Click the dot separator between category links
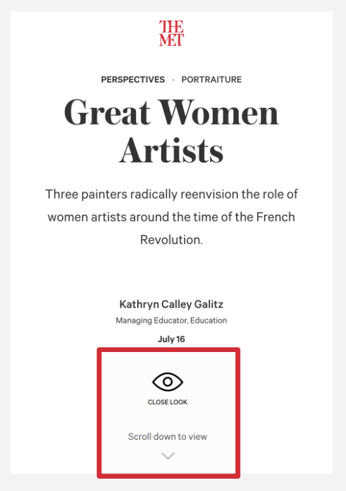Screen dimensions: 346x491 tap(173, 80)
